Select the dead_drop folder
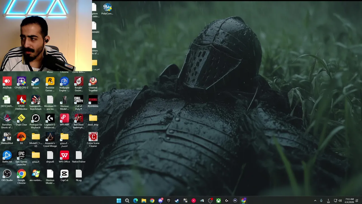This screenshot has height=204, width=362. point(93,120)
